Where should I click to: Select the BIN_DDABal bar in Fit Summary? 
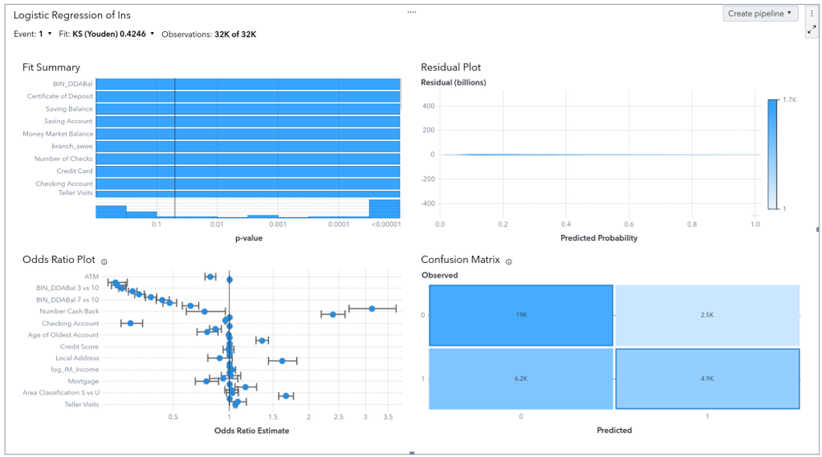click(247, 84)
